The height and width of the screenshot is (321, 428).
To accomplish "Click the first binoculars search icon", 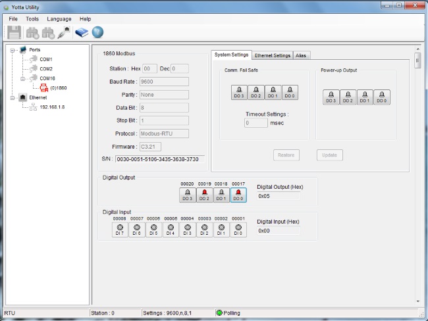I will pyautogui.click(x=32, y=33).
